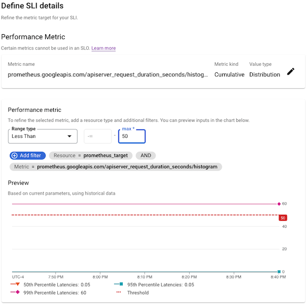
Task: Click the red 50 threshold badge on the chart
Action: (x=283, y=218)
